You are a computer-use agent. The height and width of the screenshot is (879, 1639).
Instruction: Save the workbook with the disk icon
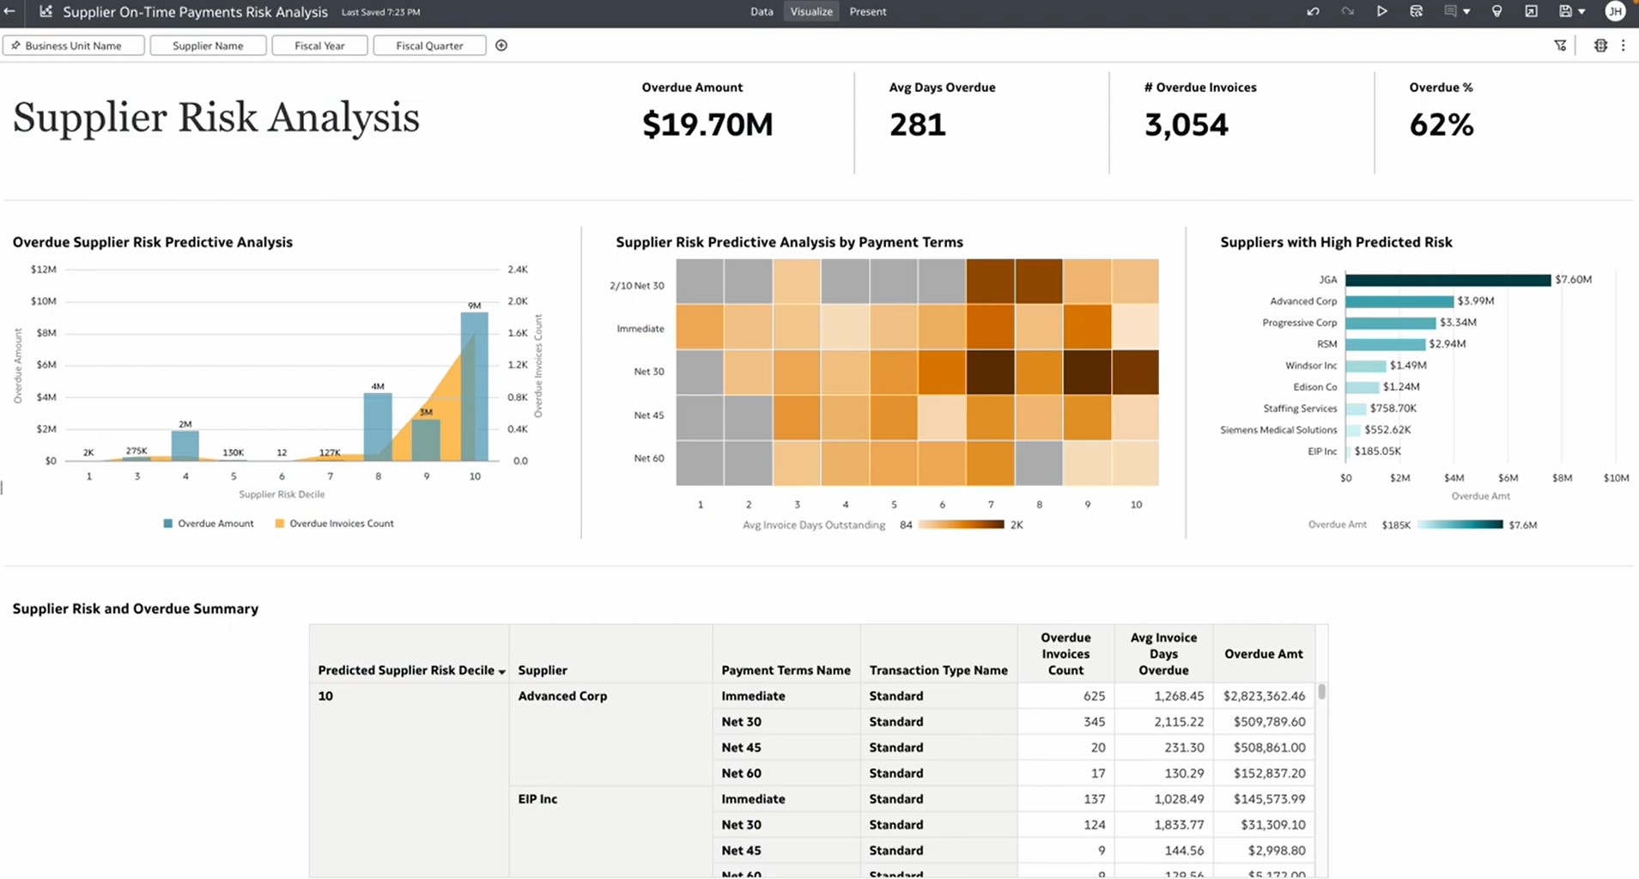coord(1565,12)
